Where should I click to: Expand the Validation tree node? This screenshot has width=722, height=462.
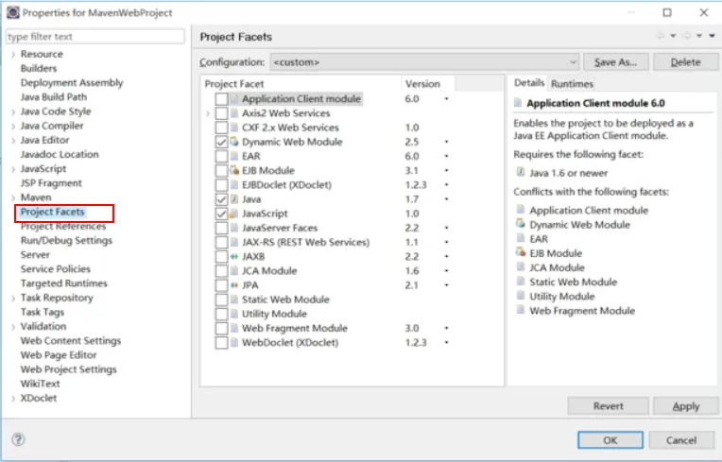(13, 327)
